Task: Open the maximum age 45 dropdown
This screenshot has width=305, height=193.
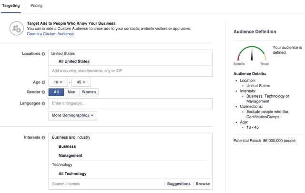Action: pyautogui.click(x=83, y=82)
